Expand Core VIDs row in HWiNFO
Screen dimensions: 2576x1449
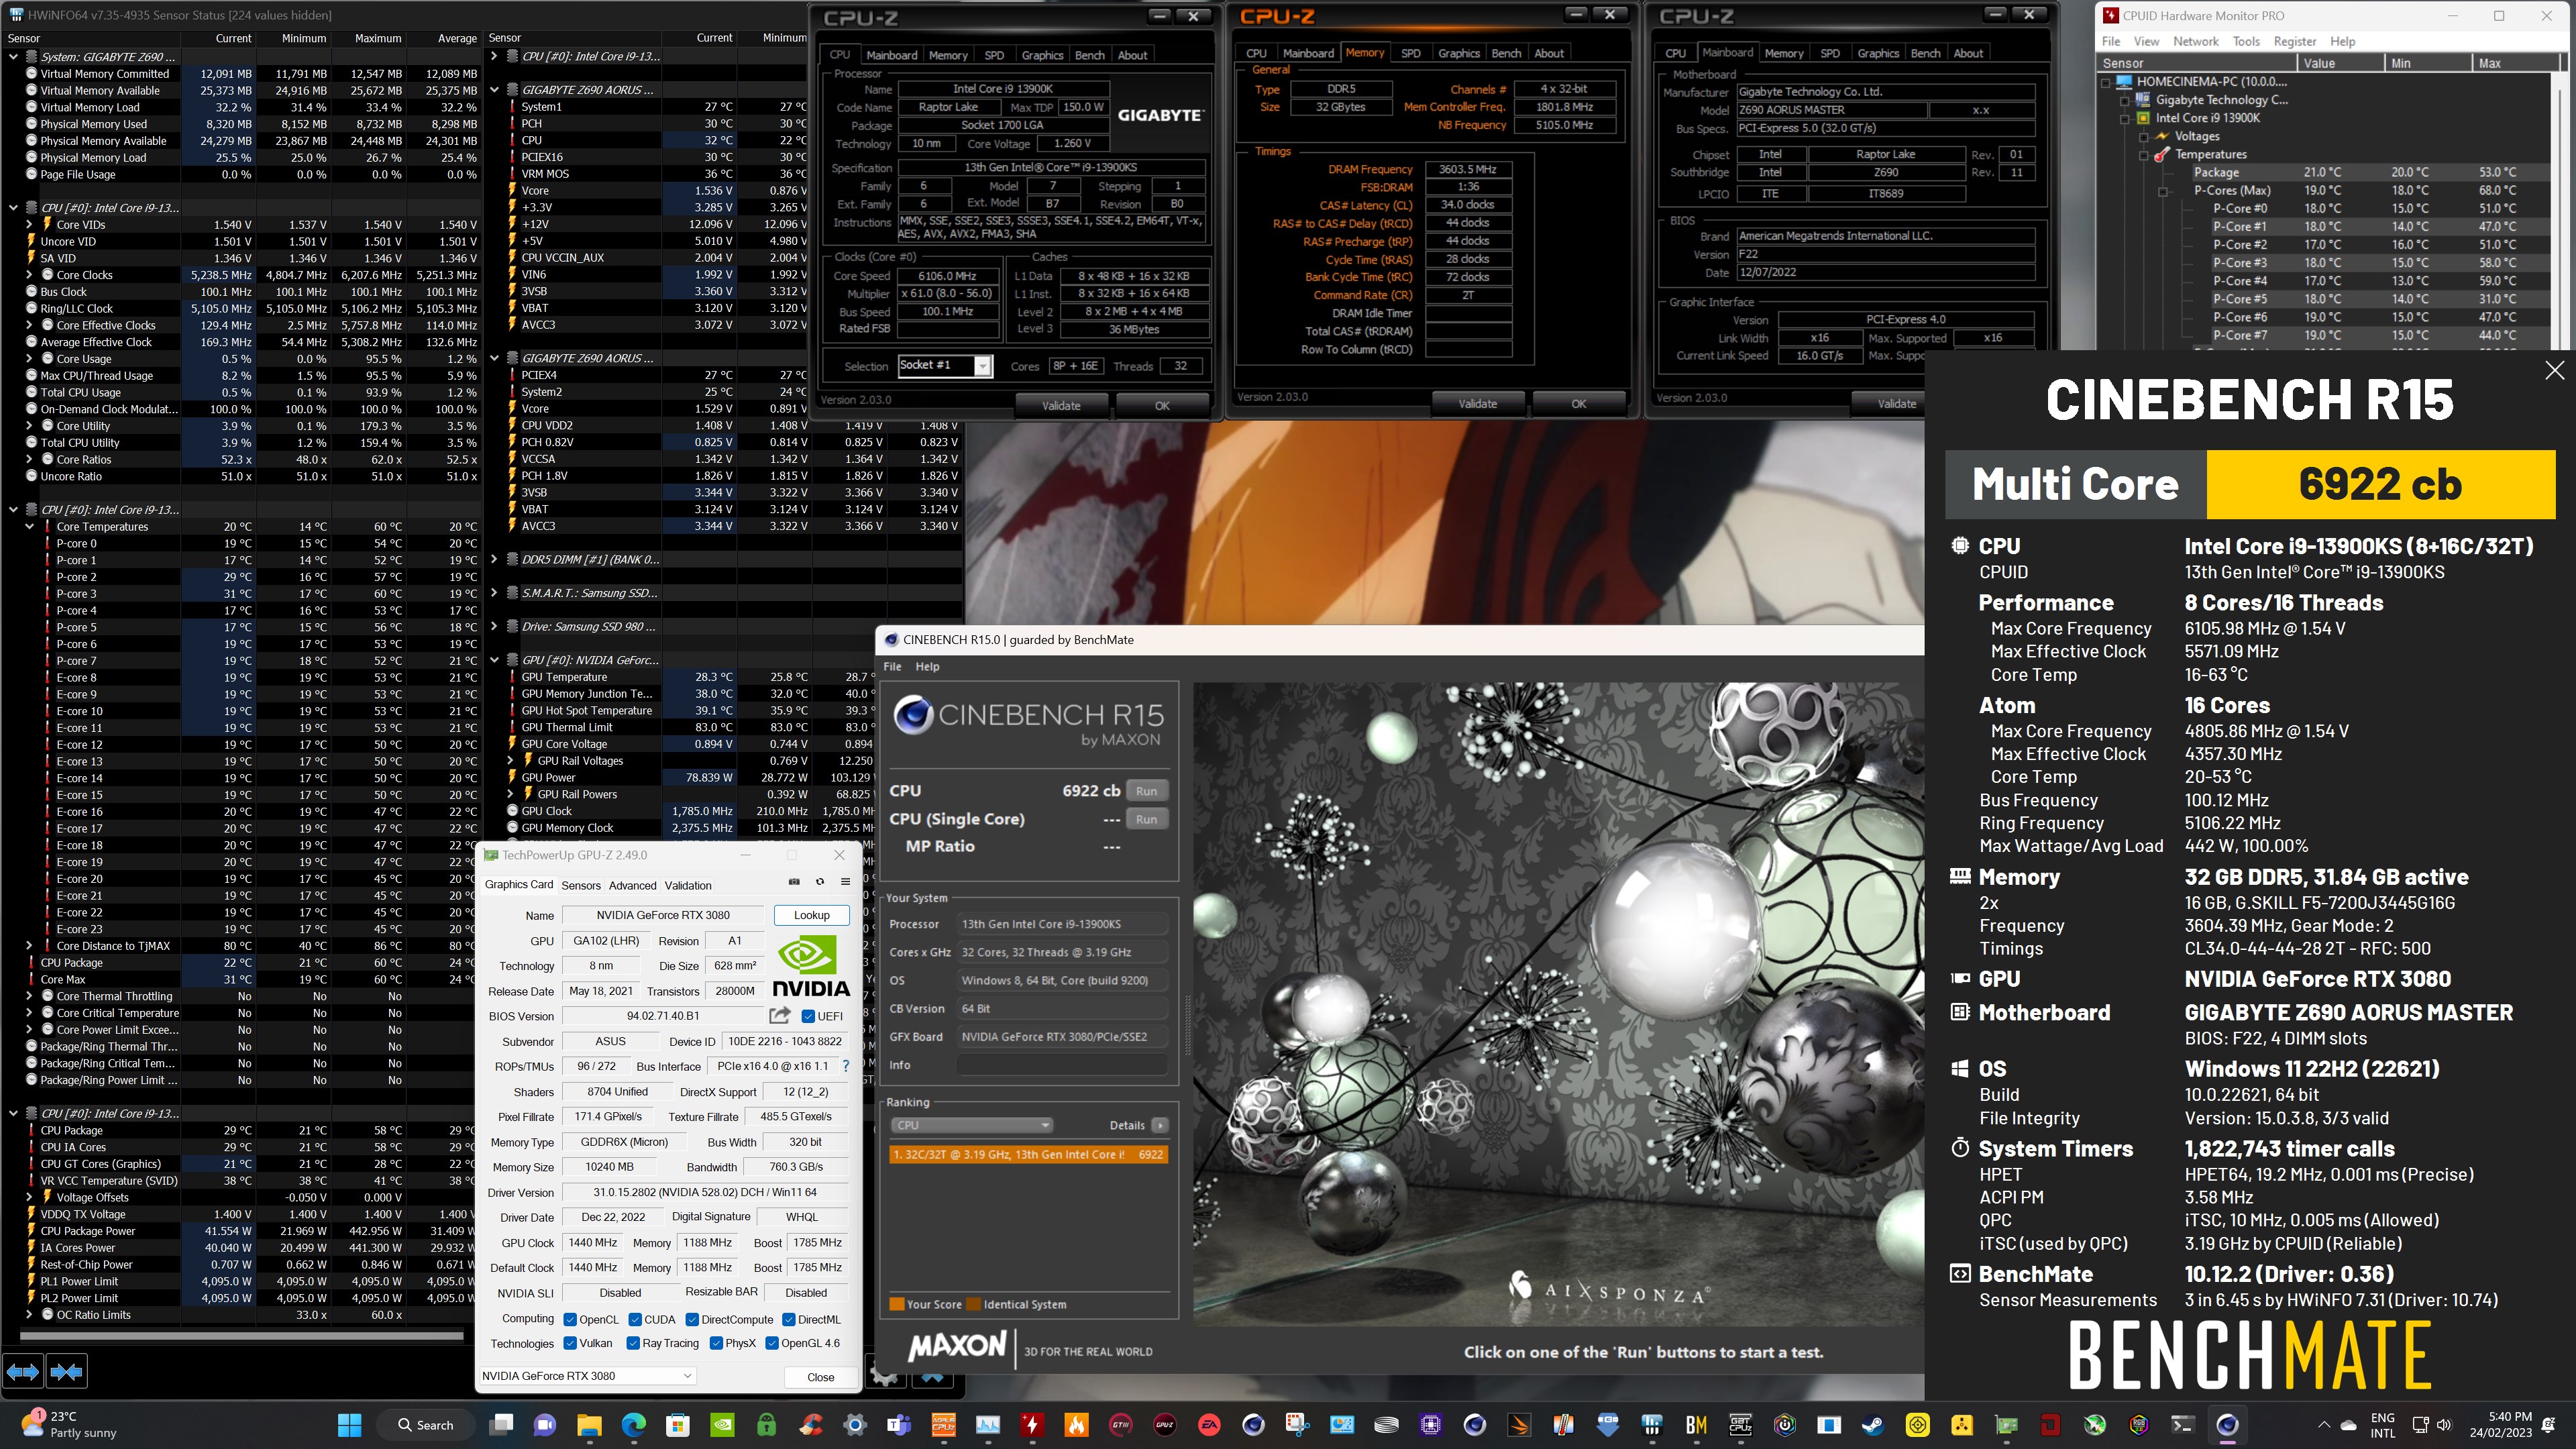(29, 225)
